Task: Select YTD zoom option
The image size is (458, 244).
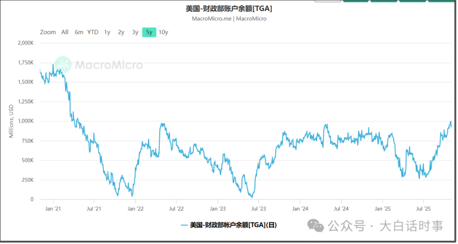Action: point(93,32)
